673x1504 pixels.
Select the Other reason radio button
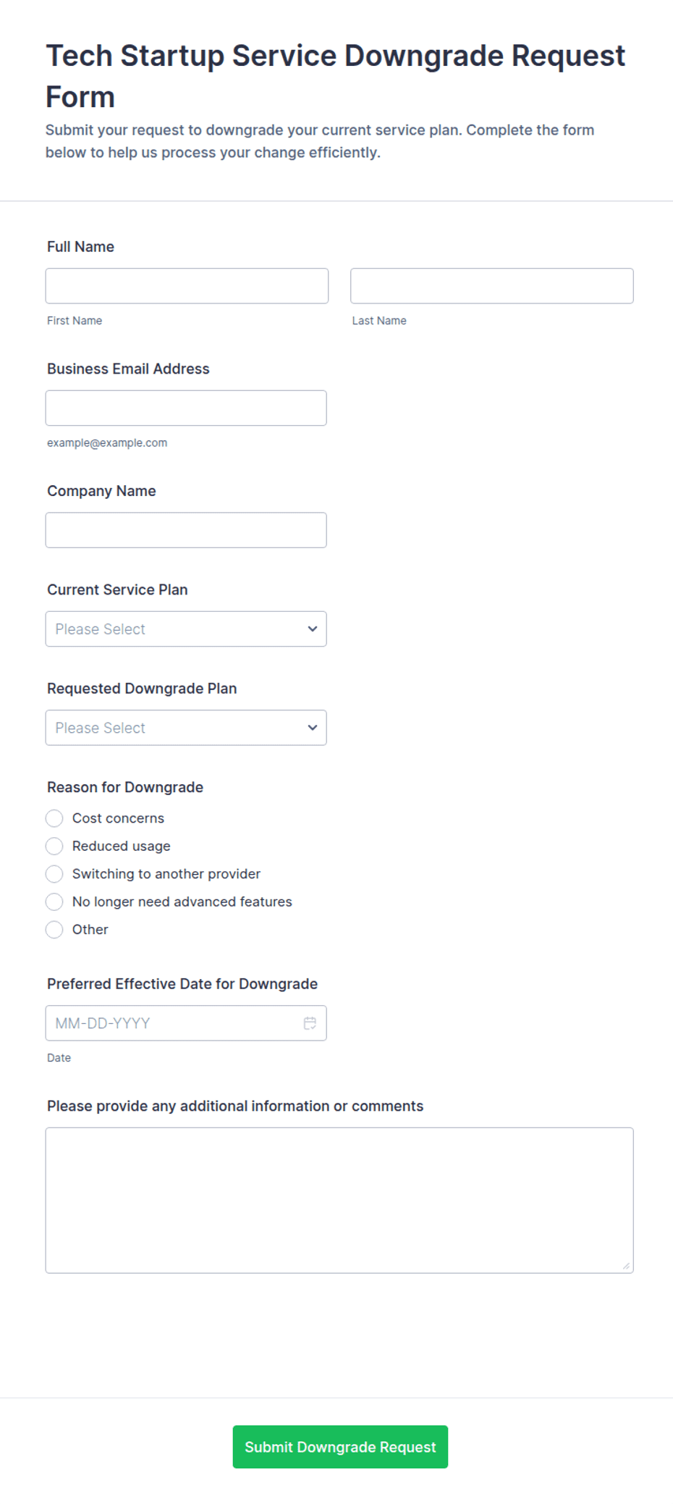[54, 929]
